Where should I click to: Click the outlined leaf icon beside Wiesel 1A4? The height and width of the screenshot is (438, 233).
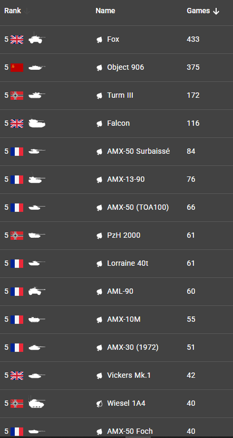[x=99, y=404]
